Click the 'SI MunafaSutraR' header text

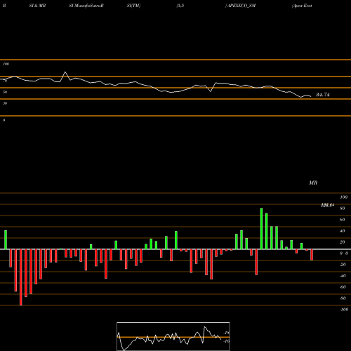pos(86,6)
